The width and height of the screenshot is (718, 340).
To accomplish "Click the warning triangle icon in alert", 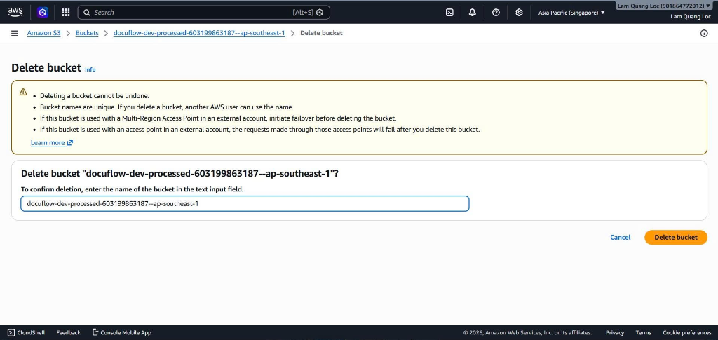I will (x=23, y=92).
